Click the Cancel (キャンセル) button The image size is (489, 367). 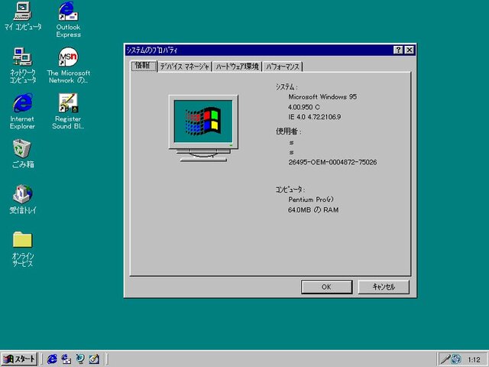click(384, 287)
